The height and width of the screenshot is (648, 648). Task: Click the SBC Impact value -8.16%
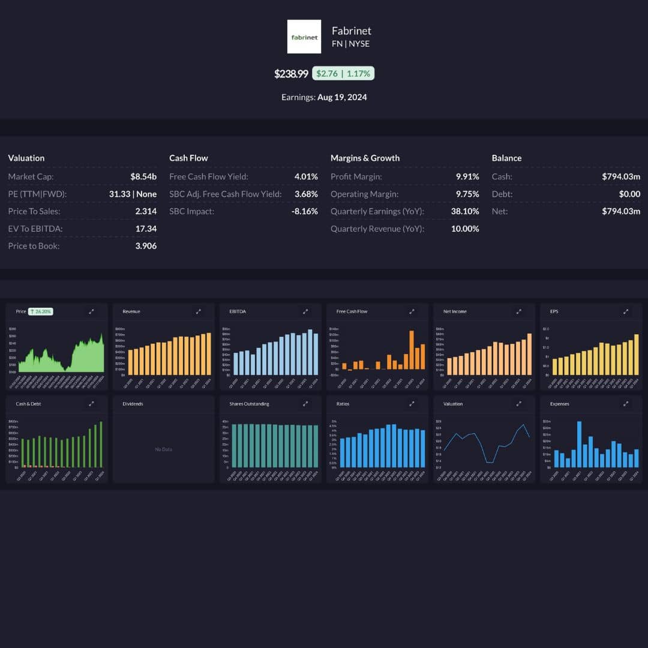click(x=305, y=212)
